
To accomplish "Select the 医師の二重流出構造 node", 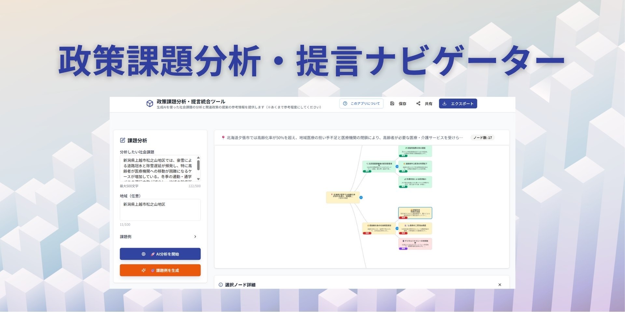I will pyautogui.click(x=415, y=228).
